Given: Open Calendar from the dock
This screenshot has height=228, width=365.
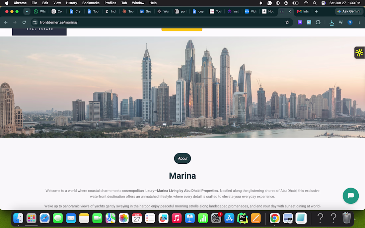Looking at the screenshot, I should [137, 218].
